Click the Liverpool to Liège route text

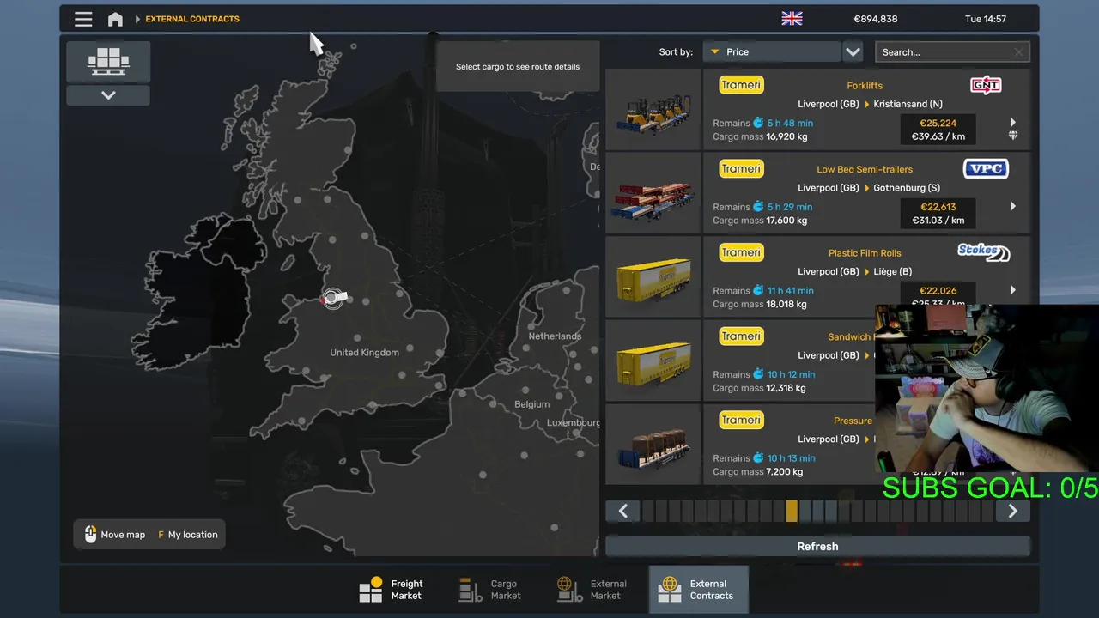tap(855, 271)
